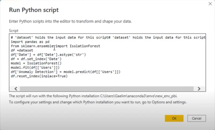Image resolution: width=215 pixels, height=130 pixels.
Task: Close the Run Python script dialog
Action: (x=210, y=4)
